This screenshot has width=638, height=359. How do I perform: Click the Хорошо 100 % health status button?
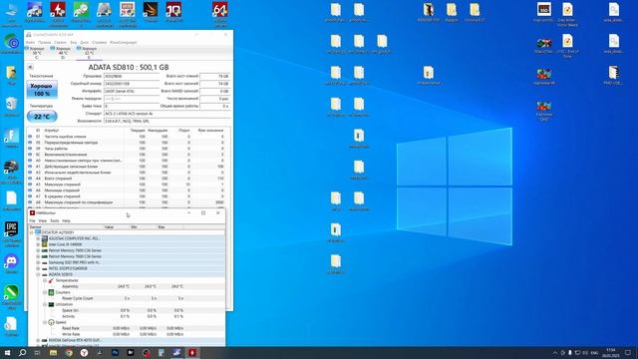(42, 90)
